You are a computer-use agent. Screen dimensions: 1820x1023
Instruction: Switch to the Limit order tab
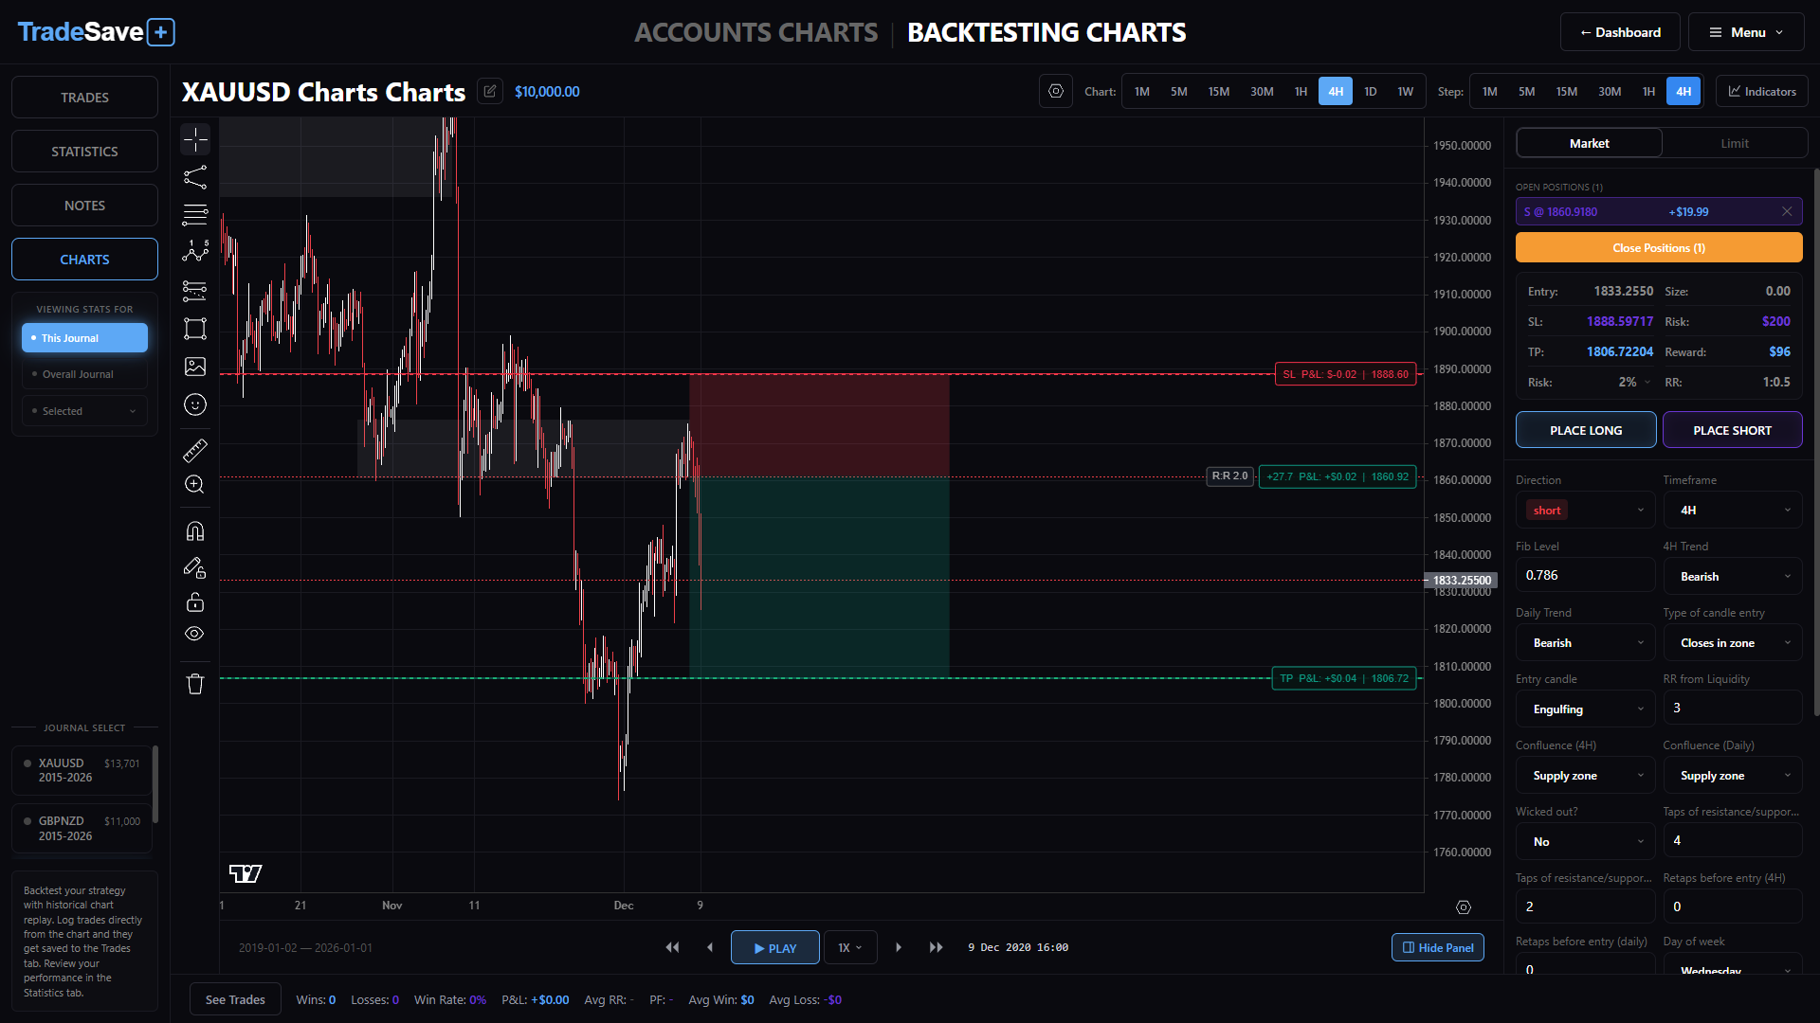coord(1734,143)
